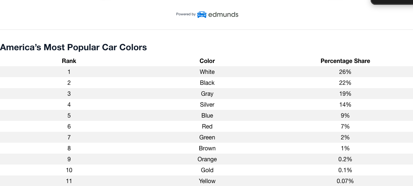Click the 0.1% share for Gold
The height and width of the screenshot is (186, 413).
click(x=345, y=170)
